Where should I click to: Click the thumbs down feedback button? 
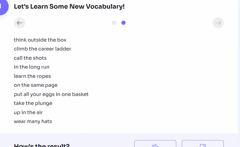[203, 144]
